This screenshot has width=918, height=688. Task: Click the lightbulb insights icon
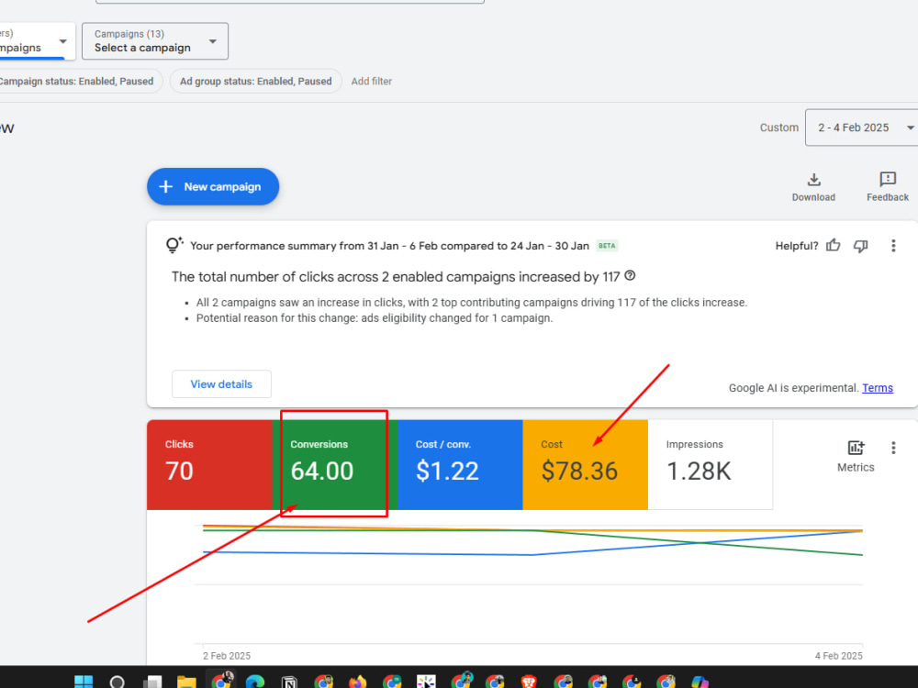coord(174,245)
